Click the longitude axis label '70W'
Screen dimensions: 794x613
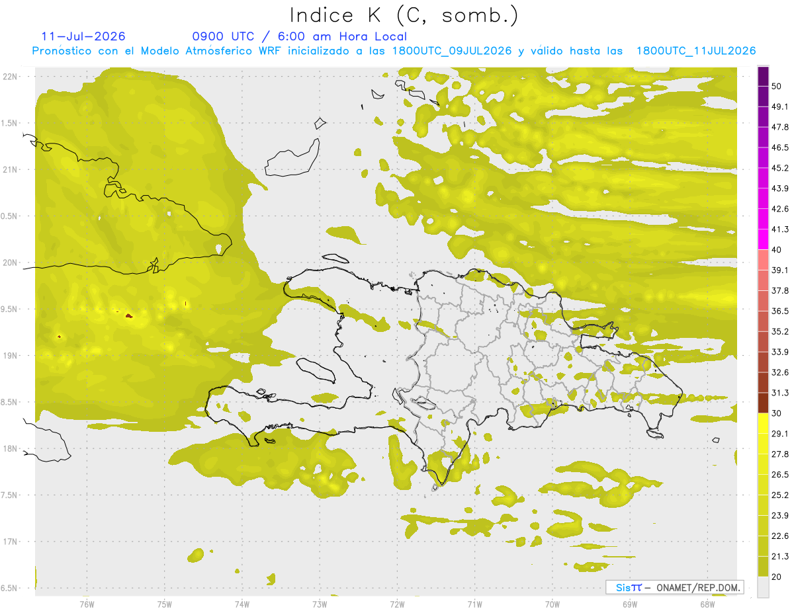coord(552,604)
